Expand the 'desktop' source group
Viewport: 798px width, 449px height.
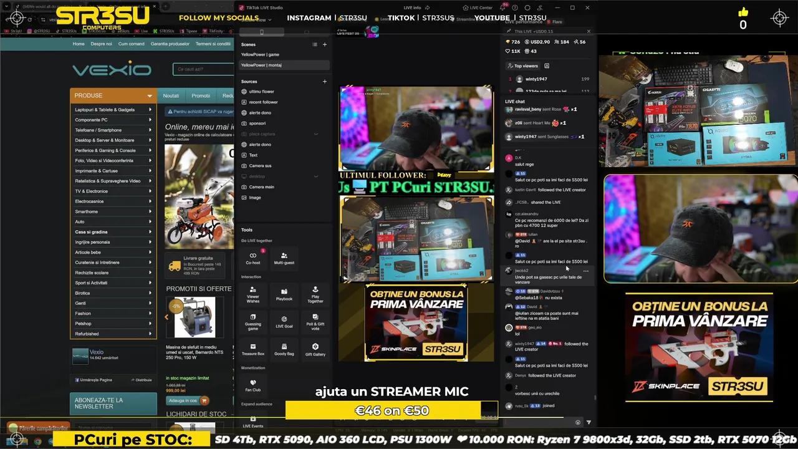pos(315,176)
